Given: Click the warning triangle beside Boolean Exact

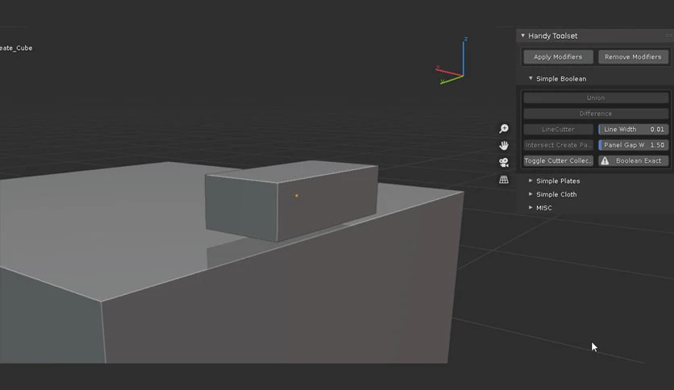Looking at the screenshot, I should pyautogui.click(x=605, y=160).
